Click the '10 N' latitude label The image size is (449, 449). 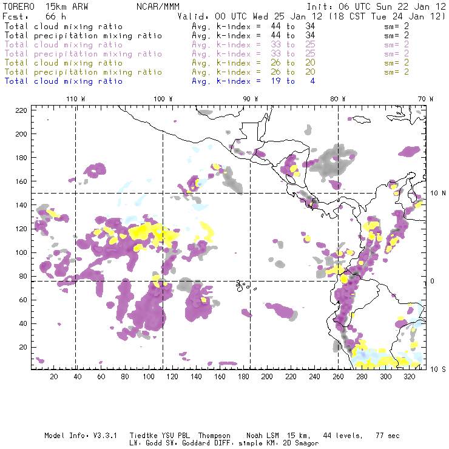point(438,194)
